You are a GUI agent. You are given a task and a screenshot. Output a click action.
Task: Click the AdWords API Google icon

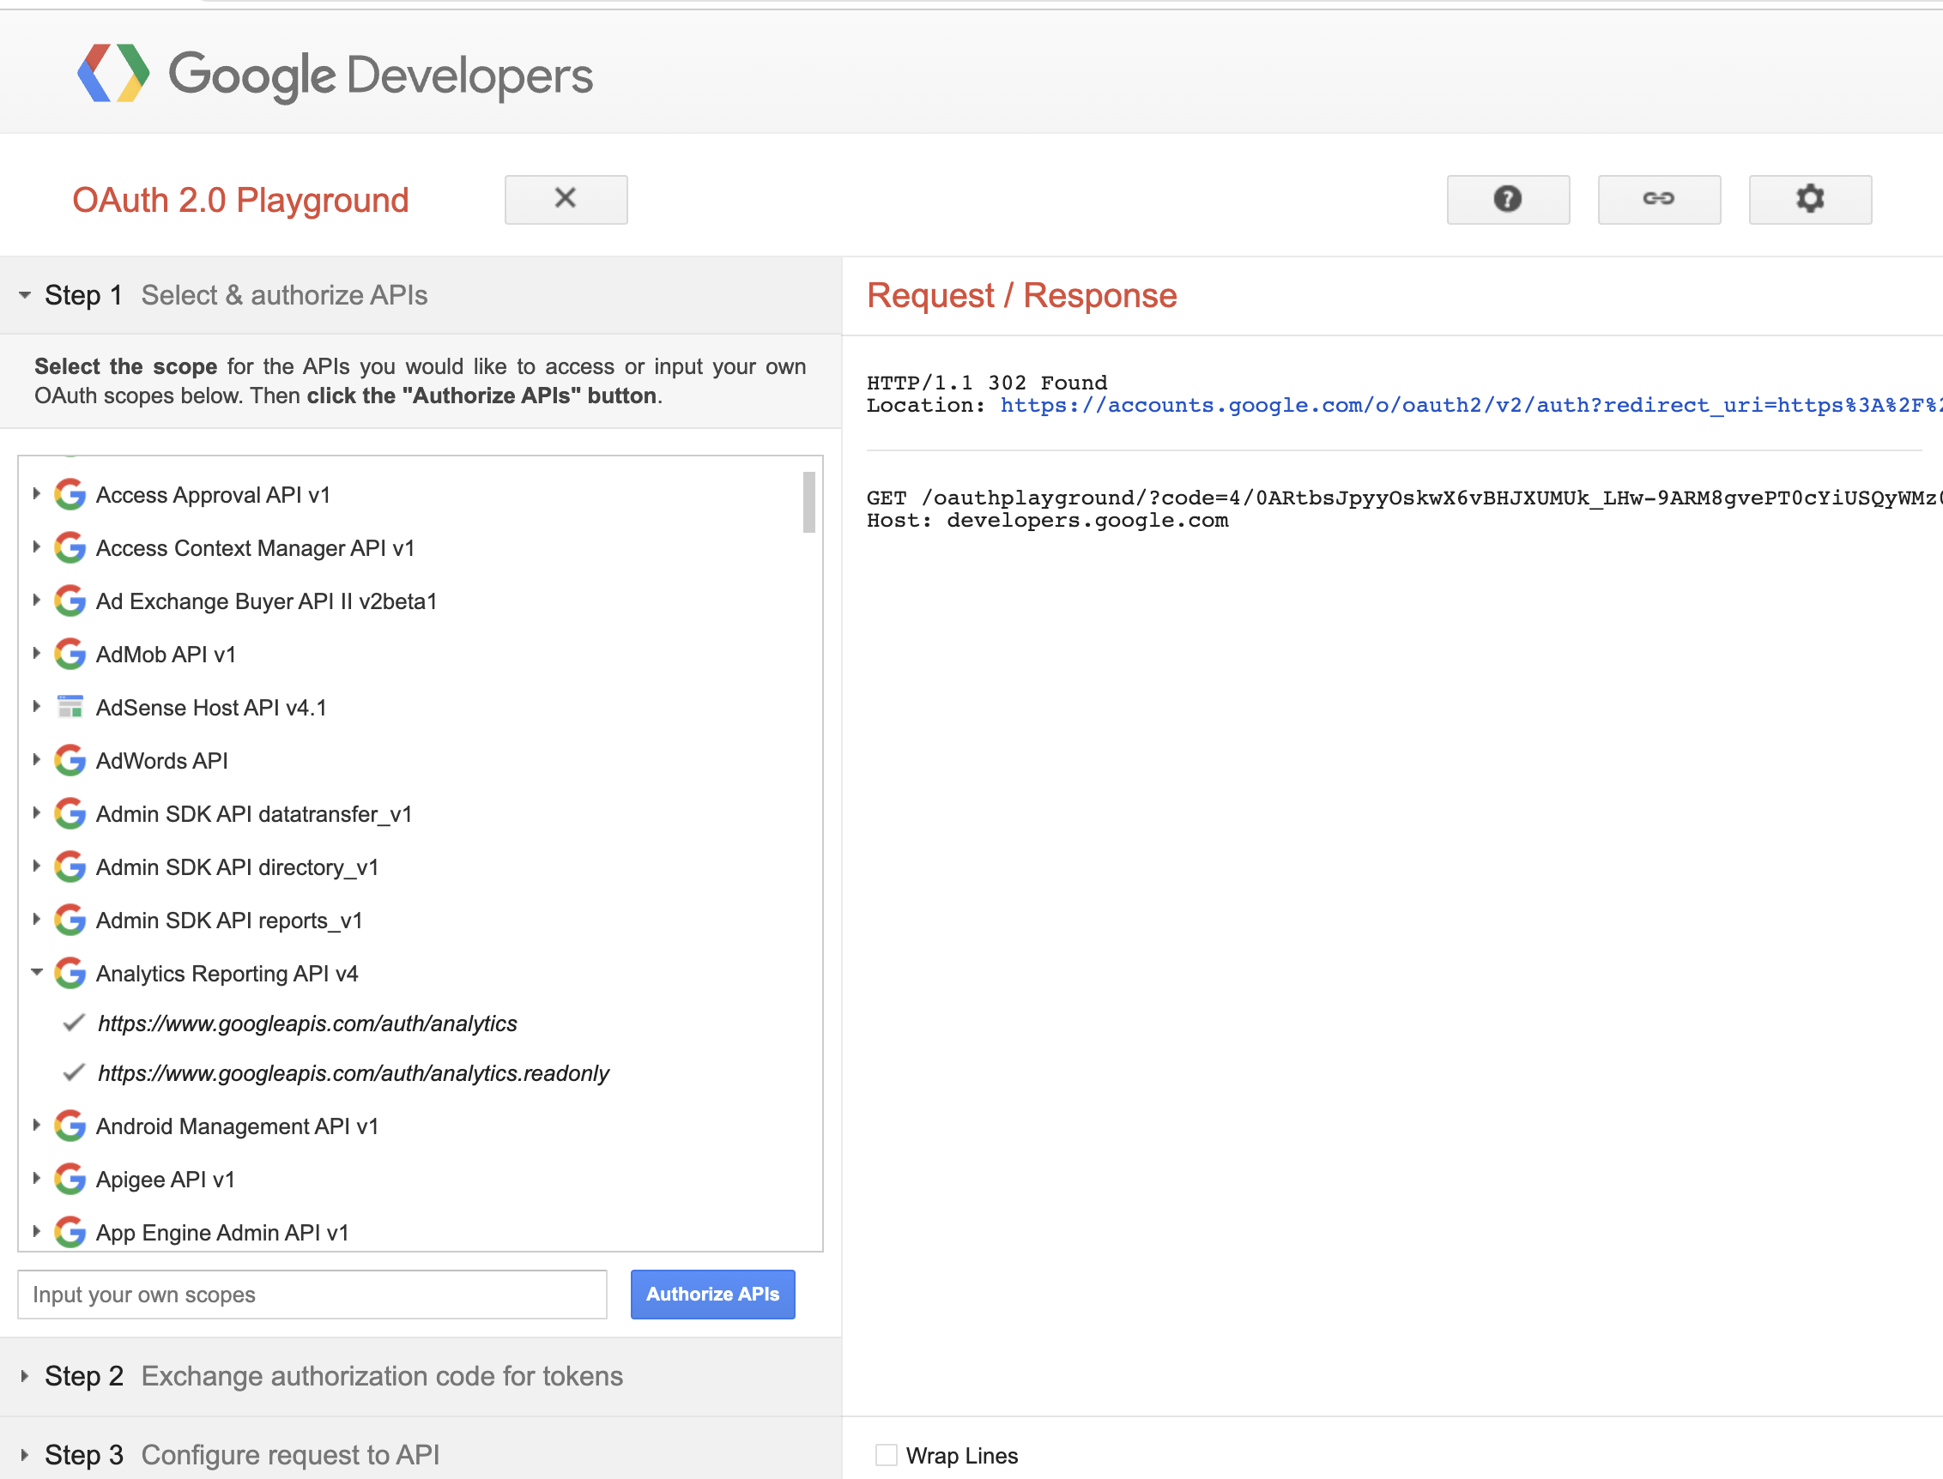pyautogui.click(x=70, y=760)
